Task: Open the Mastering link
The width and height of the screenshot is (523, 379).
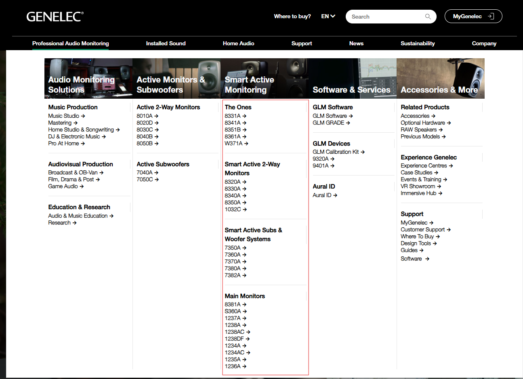Action: 63,123
